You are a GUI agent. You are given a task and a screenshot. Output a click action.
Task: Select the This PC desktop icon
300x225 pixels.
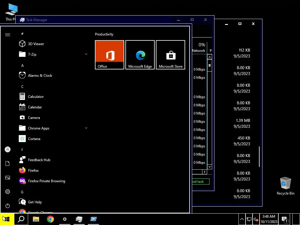pyautogui.click(x=11, y=12)
